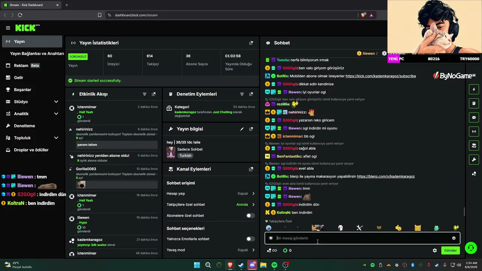Click the chat panel scrollbar
Viewport: 482px width, 271px height.
pos(464,212)
